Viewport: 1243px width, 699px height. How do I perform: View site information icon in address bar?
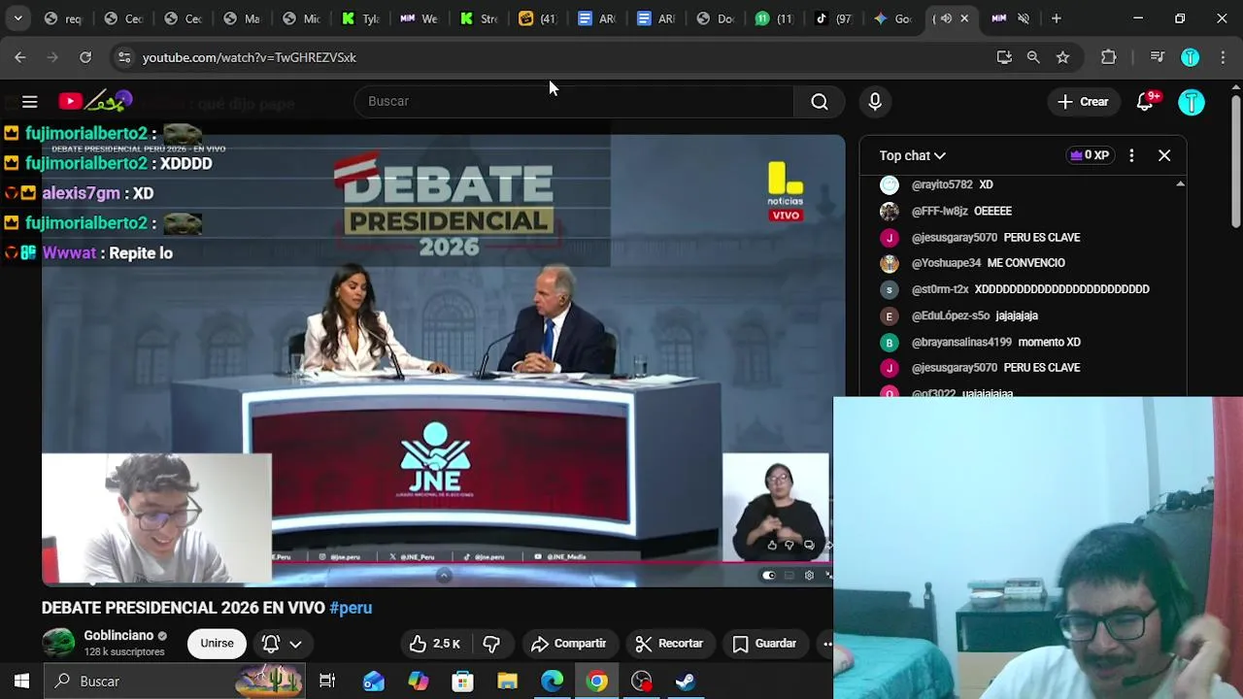124,57
